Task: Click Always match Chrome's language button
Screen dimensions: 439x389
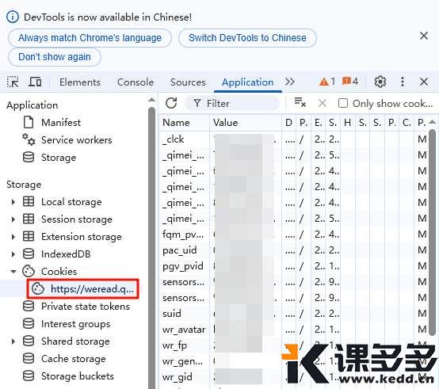Action: point(90,38)
